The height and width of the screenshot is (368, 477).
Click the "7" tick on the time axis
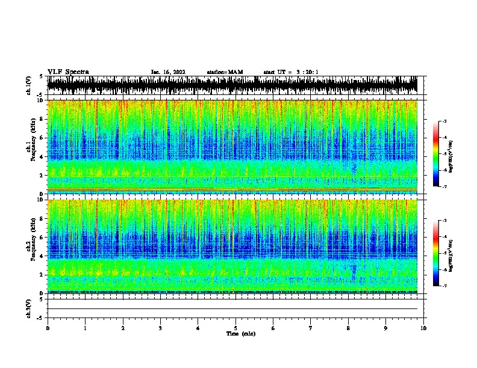311,328
